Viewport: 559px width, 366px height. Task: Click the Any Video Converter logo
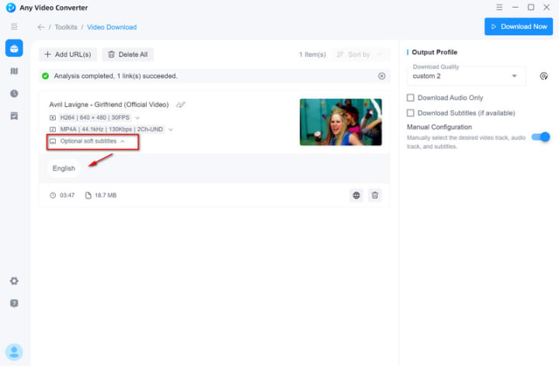coord(11,8)
